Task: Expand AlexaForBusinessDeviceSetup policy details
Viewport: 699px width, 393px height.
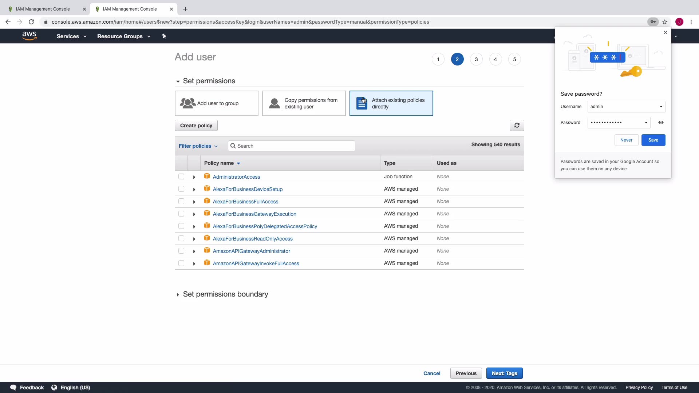Action: (x=194, y=190)
